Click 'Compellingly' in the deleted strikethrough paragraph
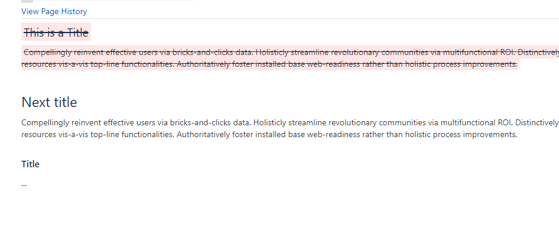The height and width of the screenshot is (250, 559). point(47,53)
